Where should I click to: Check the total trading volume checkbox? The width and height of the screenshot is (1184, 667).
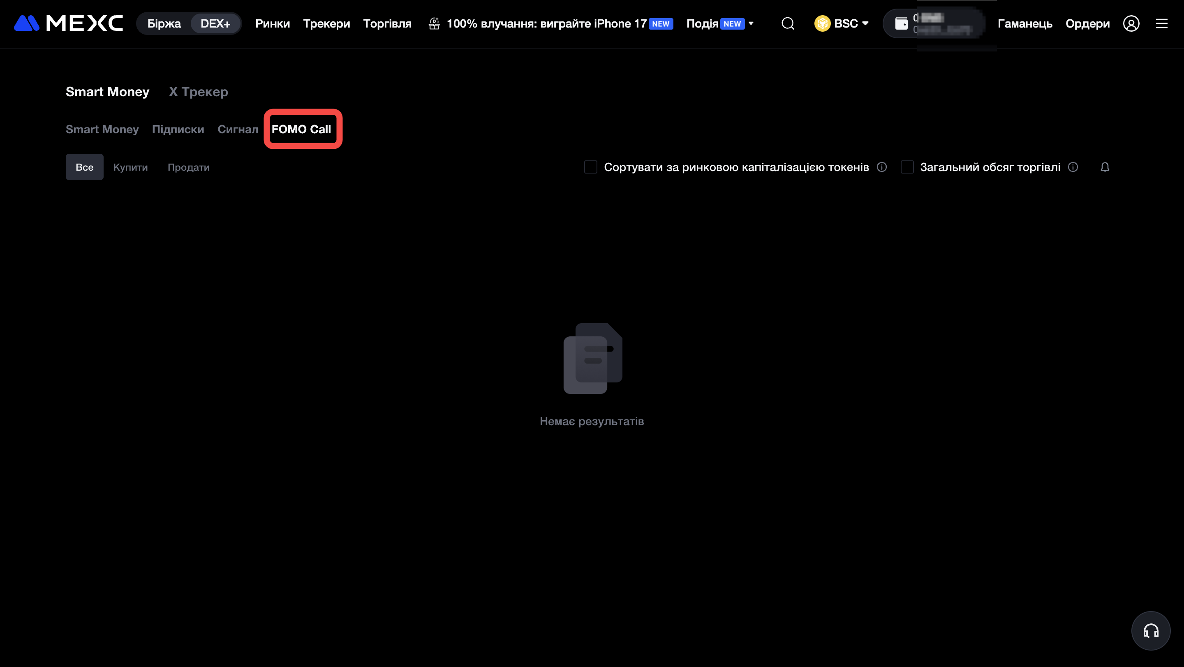907,167
